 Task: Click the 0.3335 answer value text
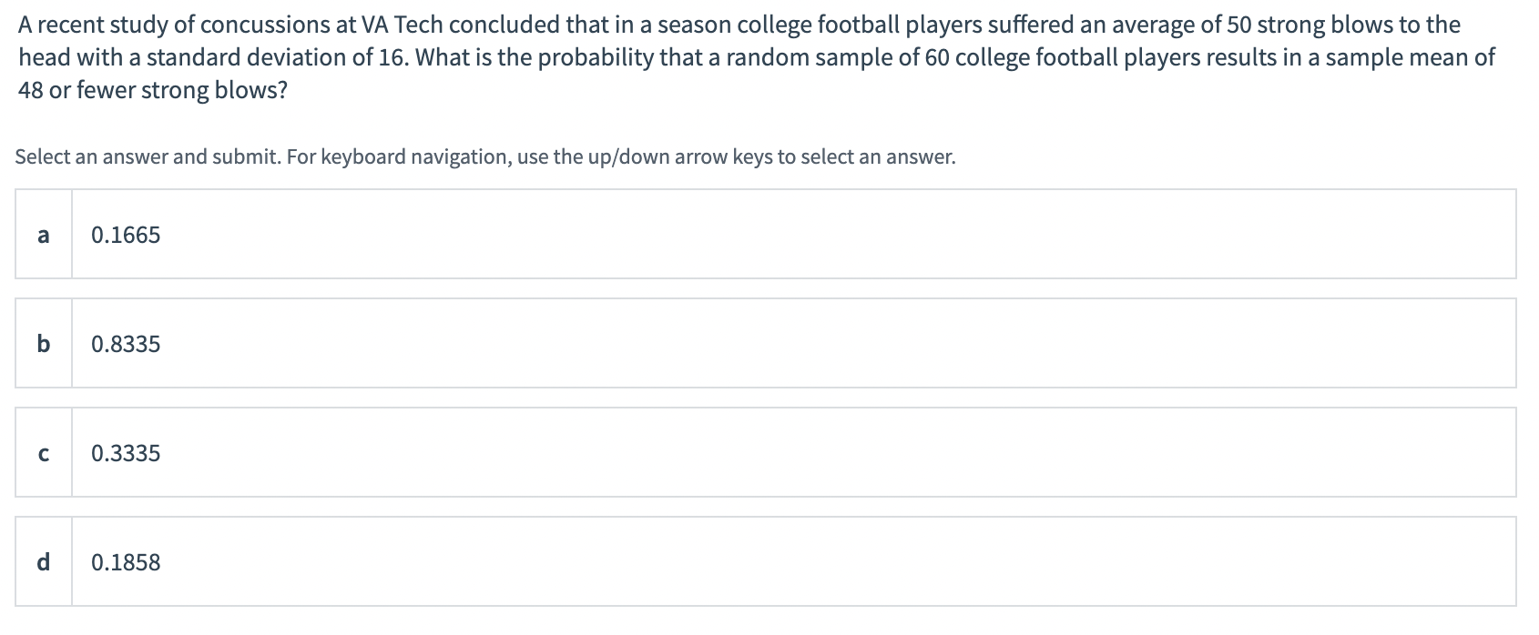pos(126,454)
